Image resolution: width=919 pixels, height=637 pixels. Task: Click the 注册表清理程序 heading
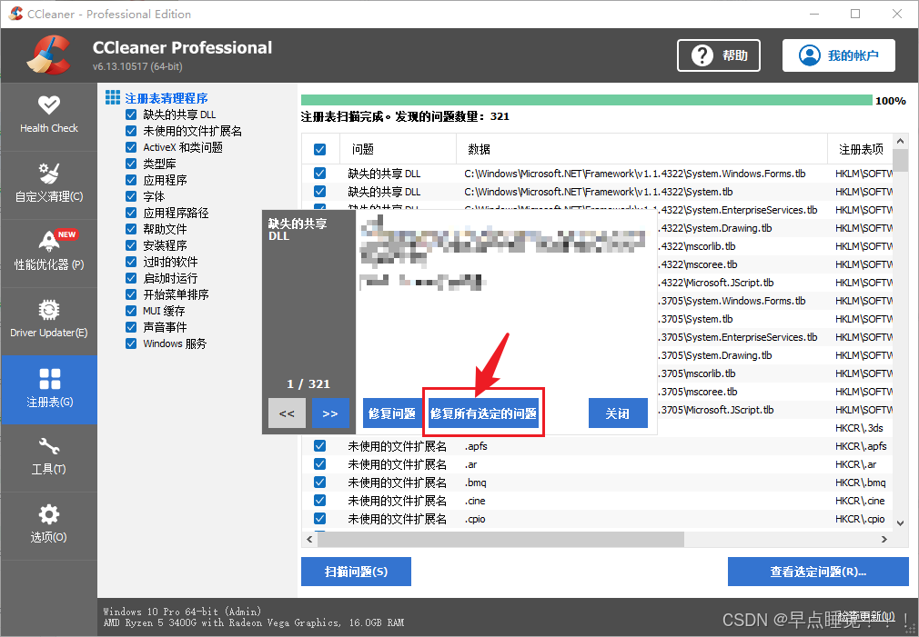tap(167, 98)
